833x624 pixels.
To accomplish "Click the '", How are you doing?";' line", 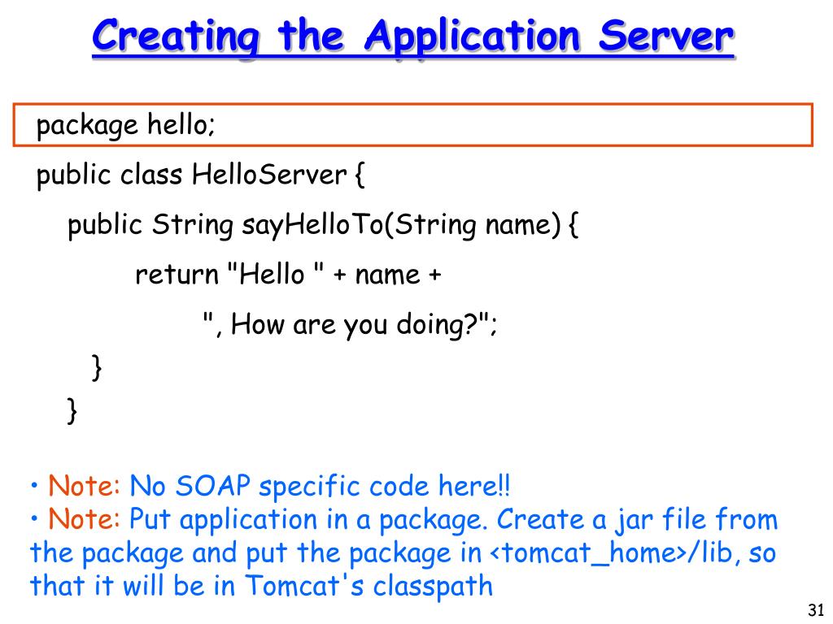I will [350, 323].
